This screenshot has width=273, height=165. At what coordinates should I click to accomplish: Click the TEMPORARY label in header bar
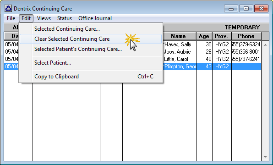point(242,27)
